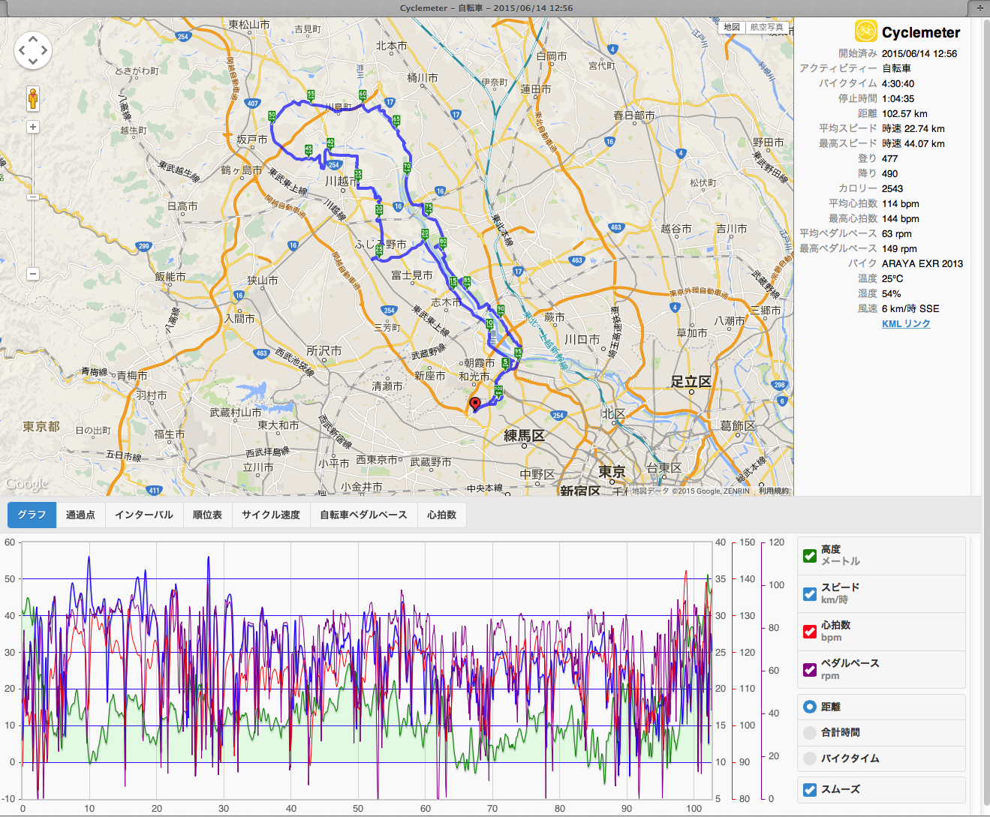
Task: Click the 80 km route marker
Action: (443, 242)
